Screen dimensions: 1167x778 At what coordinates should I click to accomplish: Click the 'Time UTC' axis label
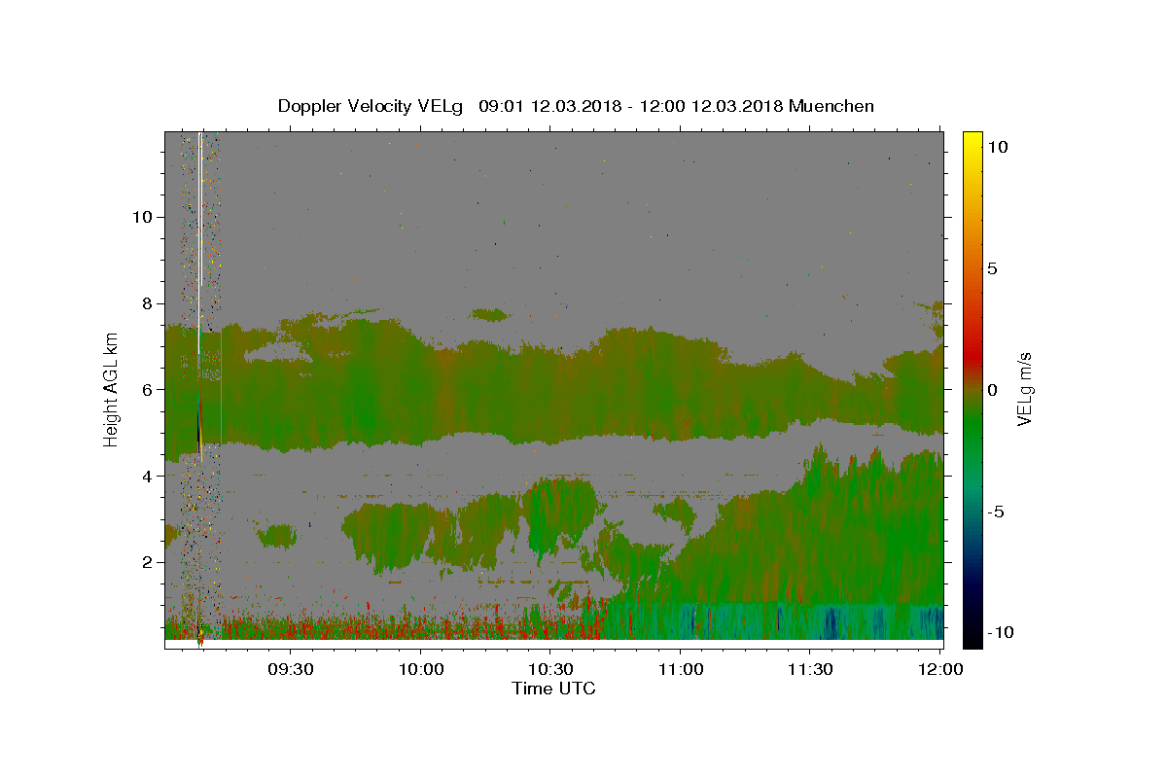click(x=553, y=689)
